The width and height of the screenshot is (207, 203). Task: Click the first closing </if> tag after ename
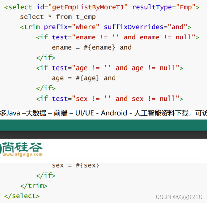(46, 58)
